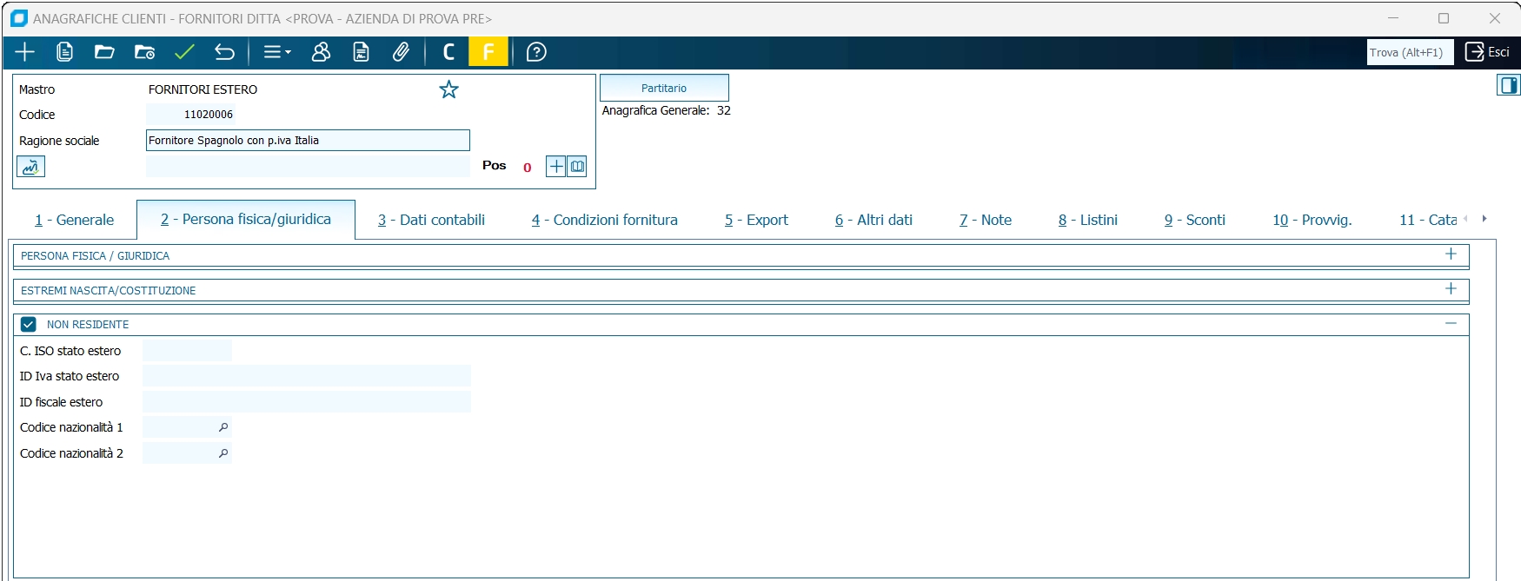Image resolution: width=1521 pixels, height=581 pixels.
Task: Open lookup for Codice nazionalità 1
Action: click(x=223, y=427)
